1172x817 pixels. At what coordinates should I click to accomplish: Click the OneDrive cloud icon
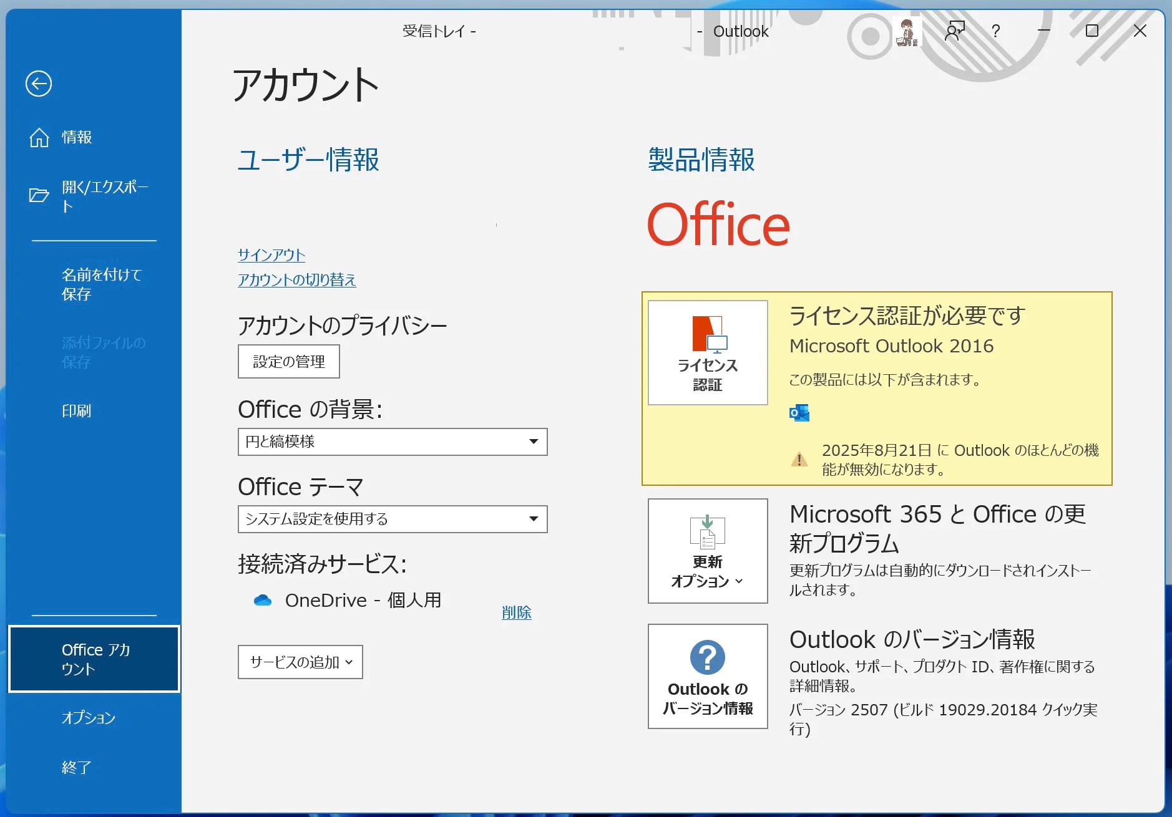click(x=263, y=600)
